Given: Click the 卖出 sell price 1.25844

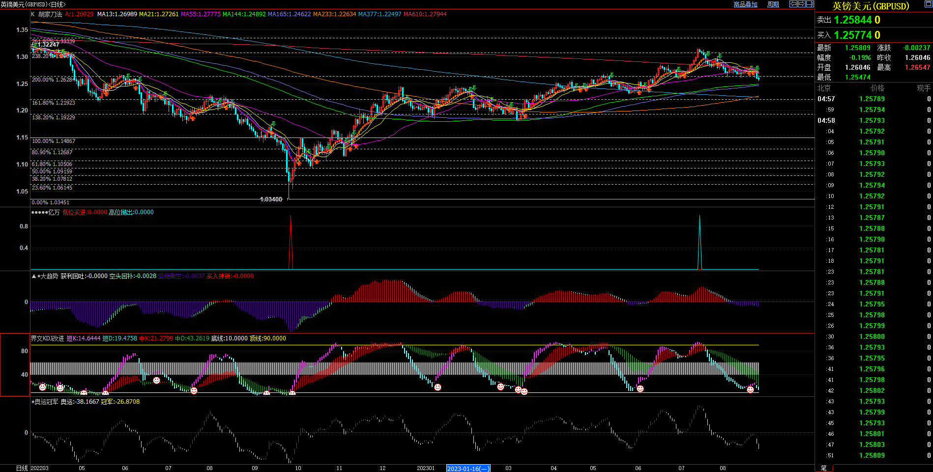Looking at the screenshot, I should 853,20.
